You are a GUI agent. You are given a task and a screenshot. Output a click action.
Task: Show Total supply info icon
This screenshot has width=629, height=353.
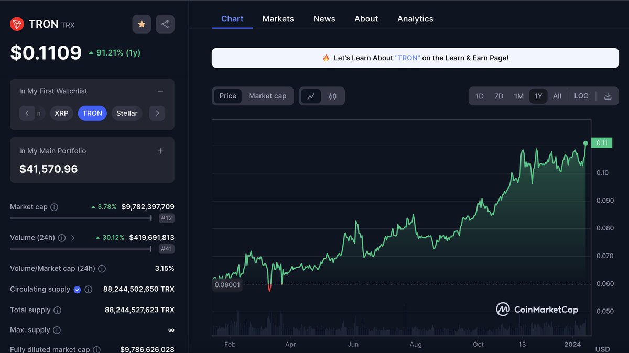57,310
